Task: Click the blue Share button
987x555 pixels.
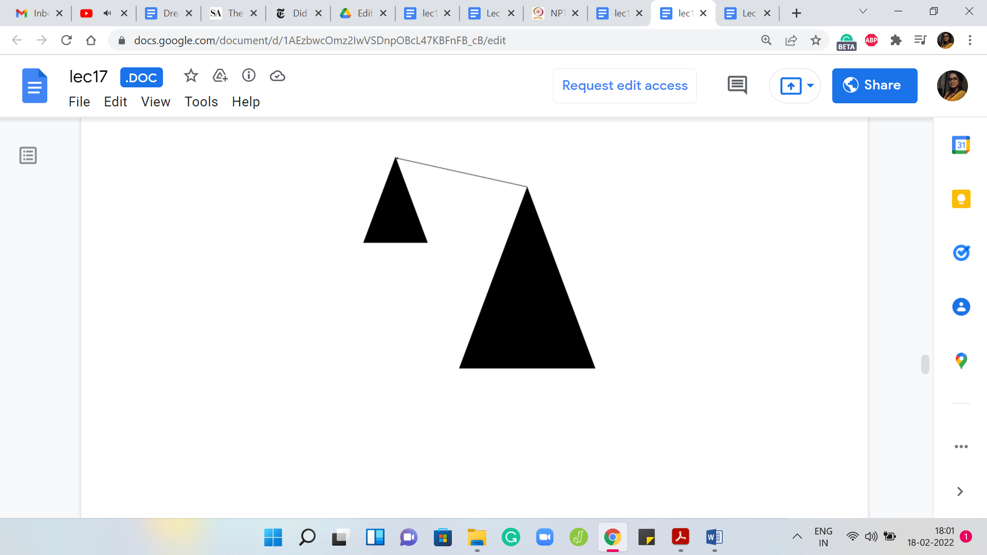Action: click(x=874, y=85)
